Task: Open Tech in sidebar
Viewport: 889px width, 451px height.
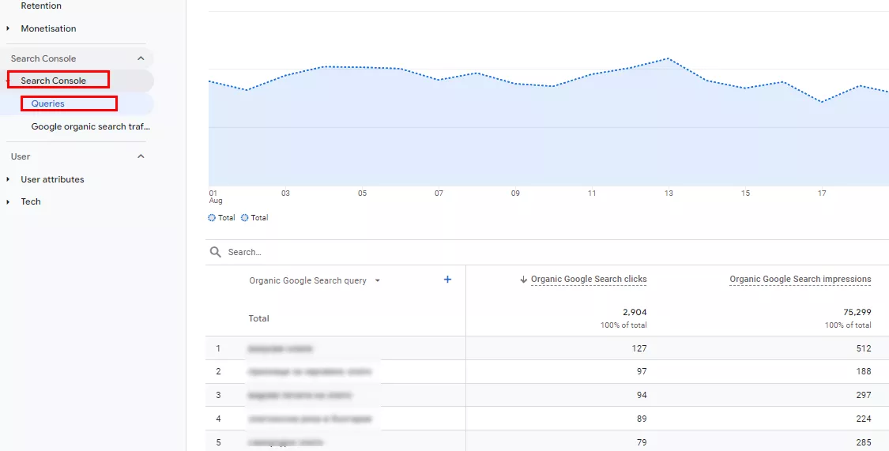Action: [x=31, y=201]
